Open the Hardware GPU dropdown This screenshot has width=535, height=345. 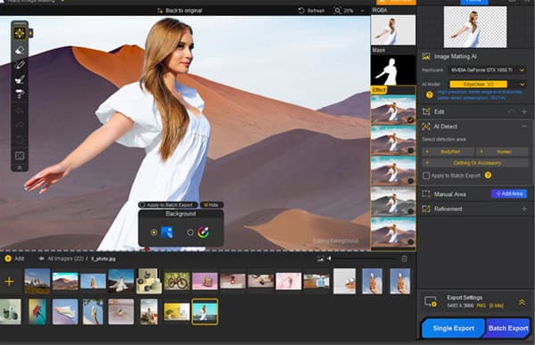point(487,70)
